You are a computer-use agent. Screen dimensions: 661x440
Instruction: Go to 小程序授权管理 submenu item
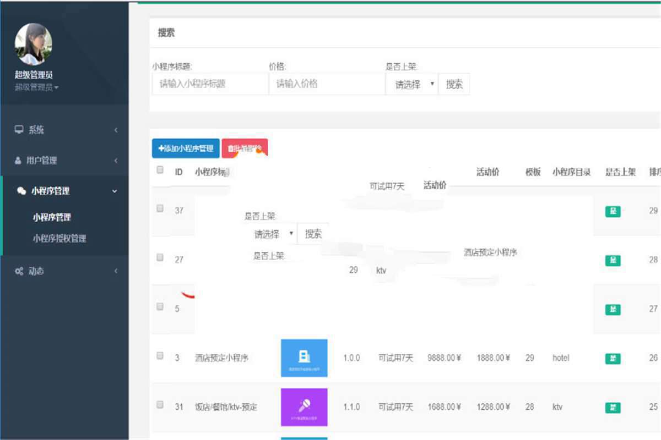coord(59,239)
